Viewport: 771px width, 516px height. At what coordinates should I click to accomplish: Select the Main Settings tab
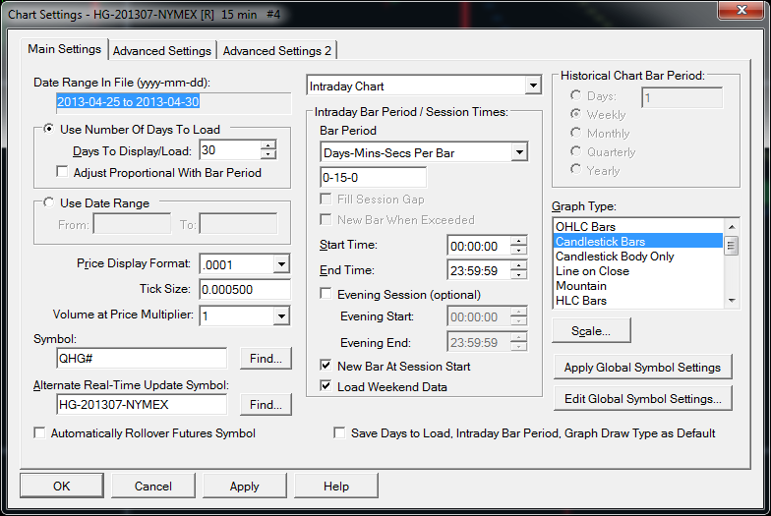[x=65, y=49]
